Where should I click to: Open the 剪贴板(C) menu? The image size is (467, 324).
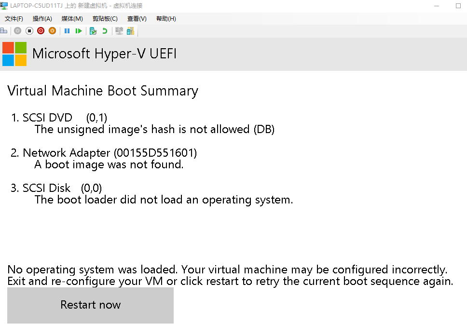(105, 19)
